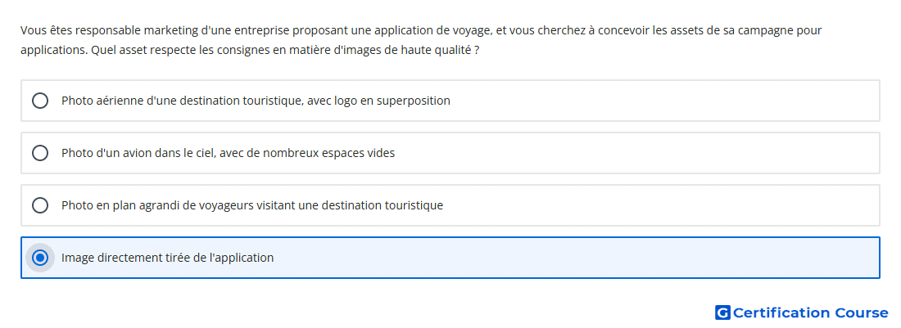Select the radio button for 'Photo aérienne' answer

tap(40, 101)
